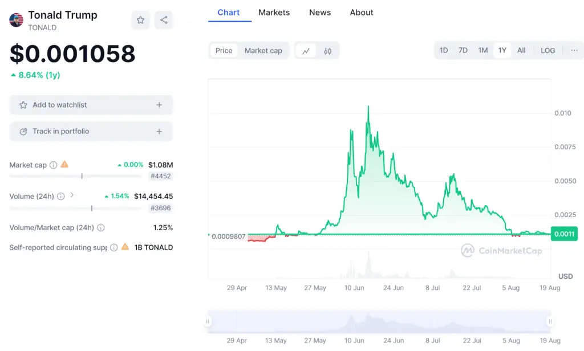Click the plus icon on Add to watchlist
The width and height of the screenshot is (584, 351).
[159, 105]
